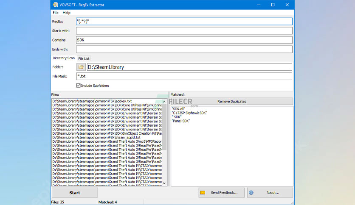Focus the Ends with field
The height and width of the screenshot is (205, 355).
pyautogui.click(x=184, y=49)
